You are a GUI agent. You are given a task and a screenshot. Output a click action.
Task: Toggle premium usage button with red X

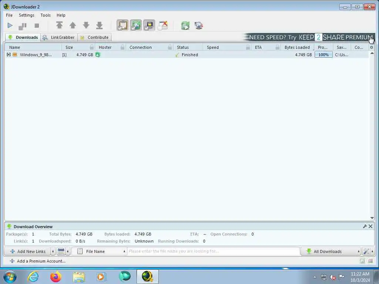point(163,26)
